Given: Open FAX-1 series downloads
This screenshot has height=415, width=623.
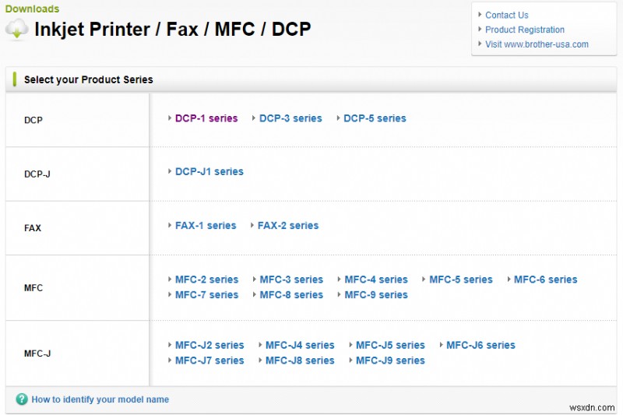Looking at the screenshot, I should pyautogui.click(x=205, y=226).
